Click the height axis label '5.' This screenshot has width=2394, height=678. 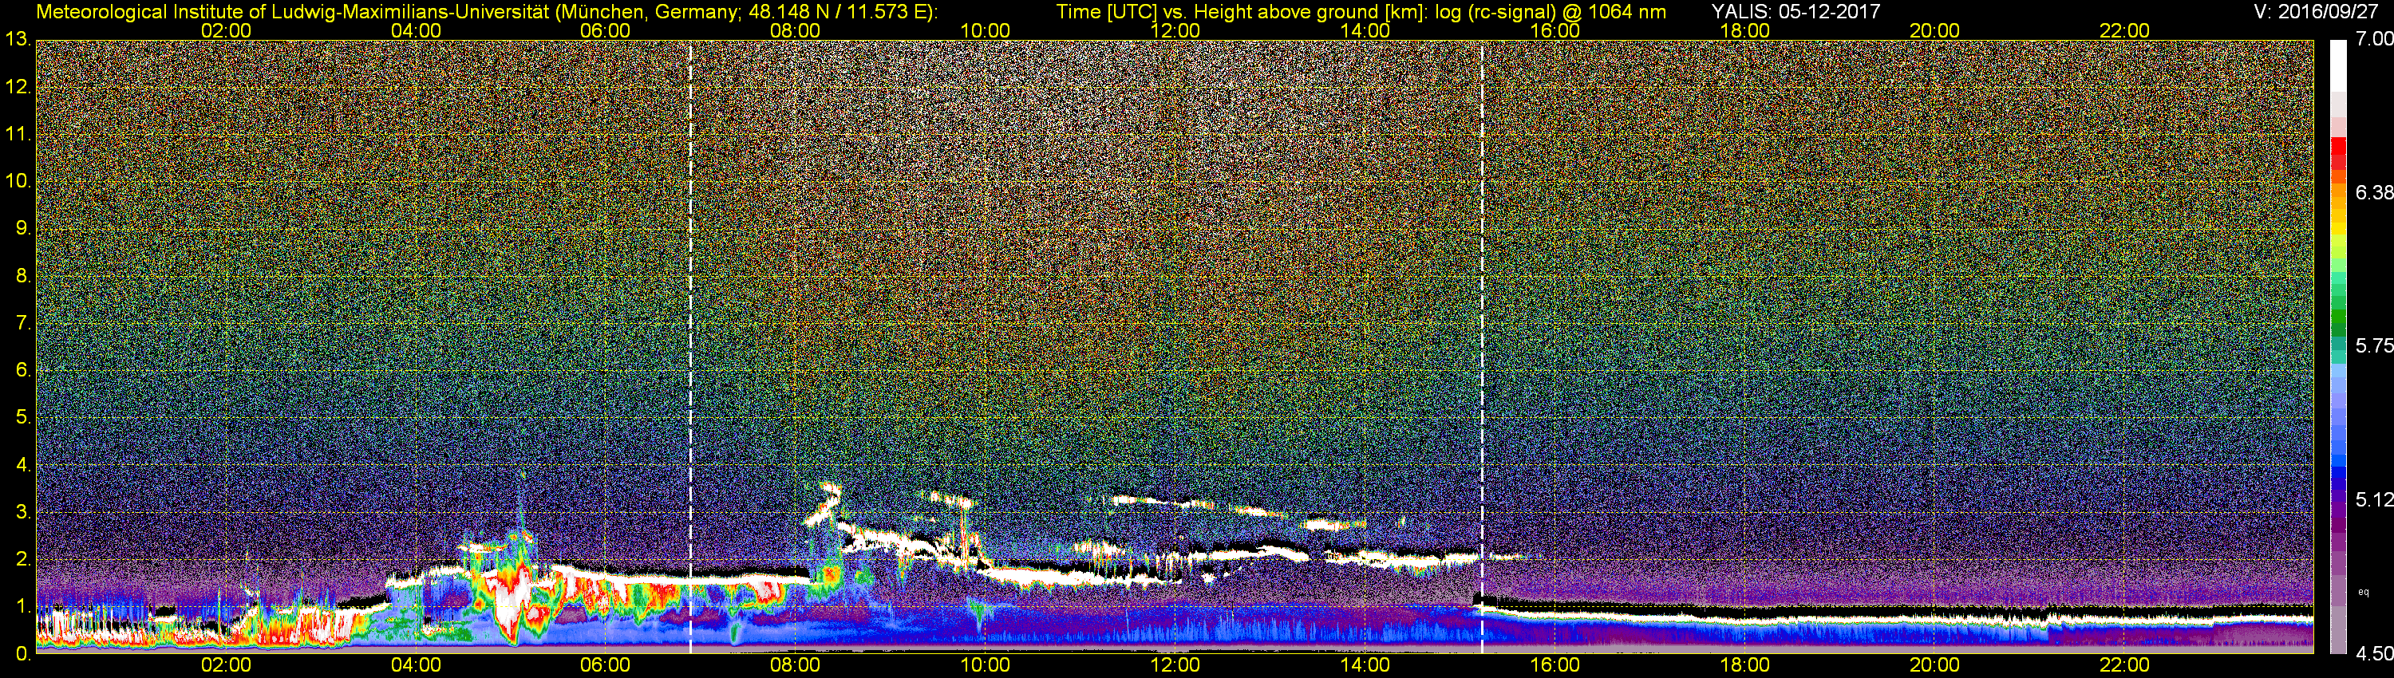coord(23,417)
